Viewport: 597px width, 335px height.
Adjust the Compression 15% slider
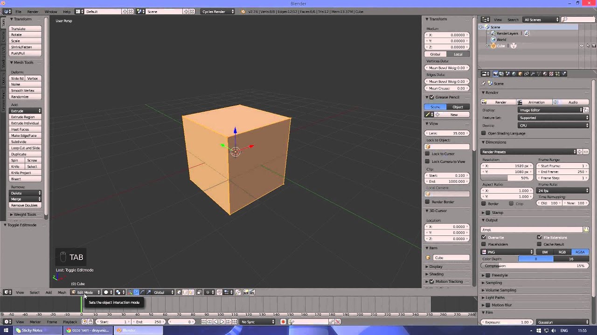(x=535, y=266)
